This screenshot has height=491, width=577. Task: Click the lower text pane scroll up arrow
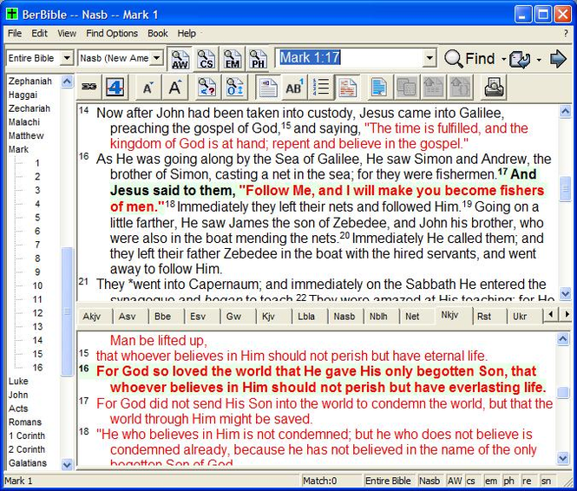pyautogui.click(x=563, y=338)
